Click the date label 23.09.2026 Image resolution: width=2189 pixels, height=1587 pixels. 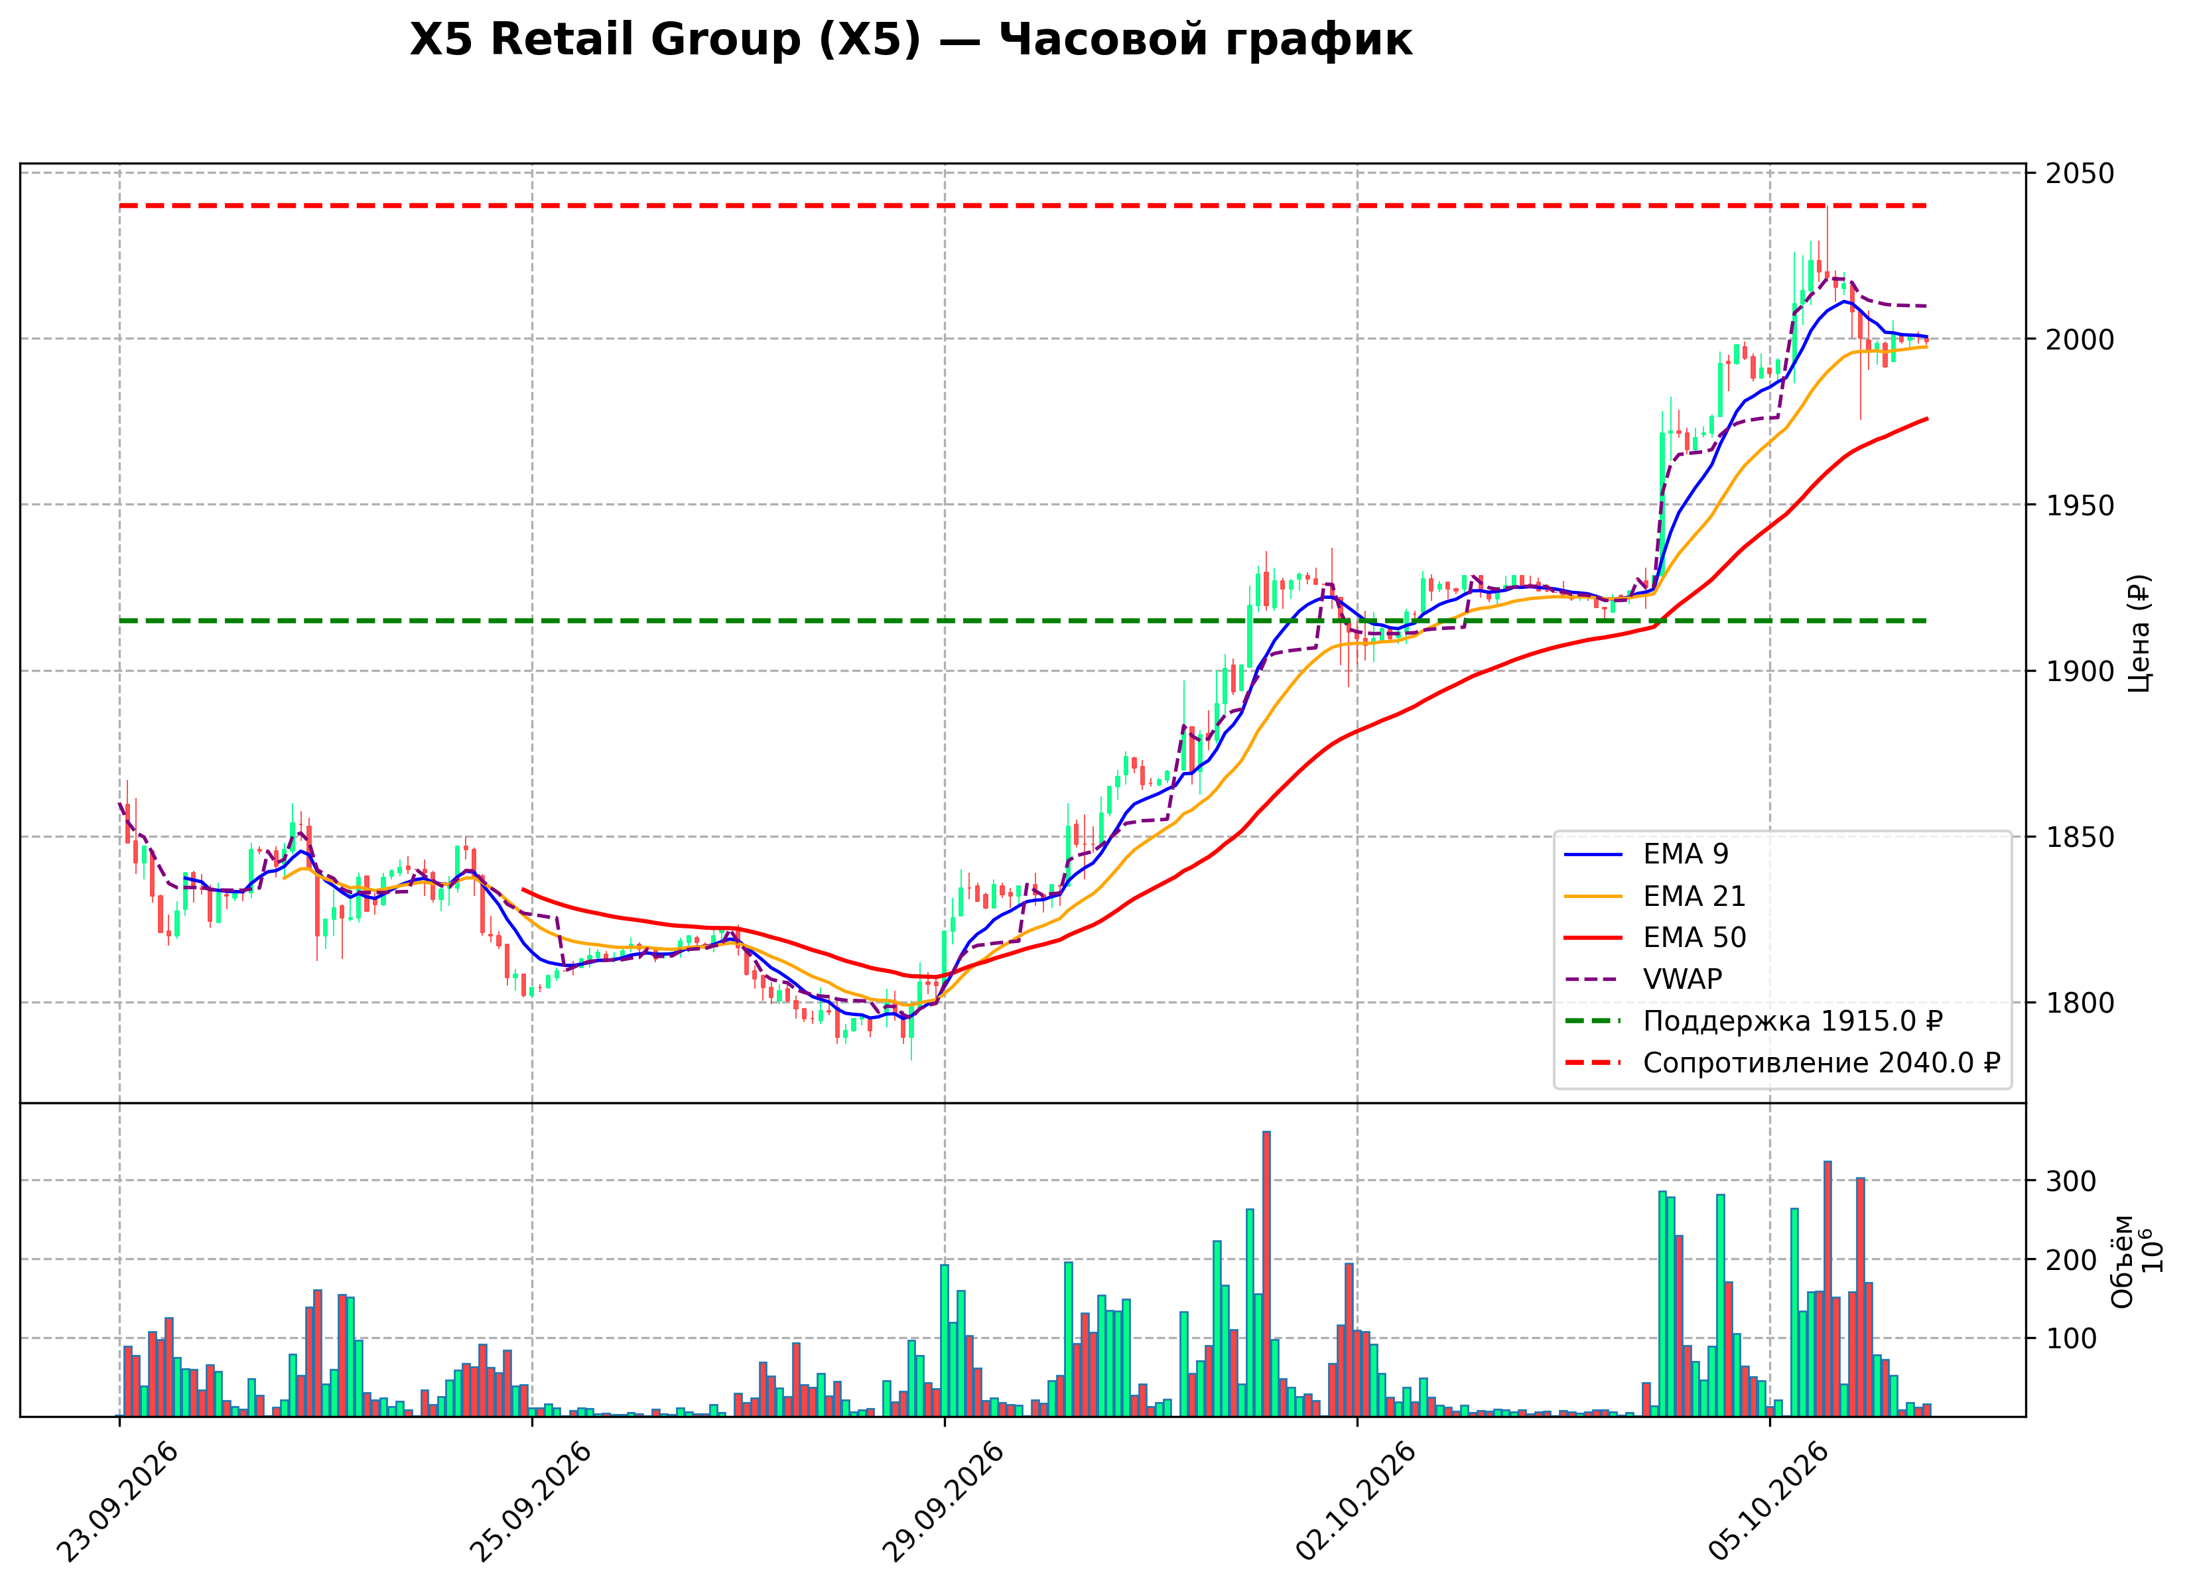(117, 1502)
